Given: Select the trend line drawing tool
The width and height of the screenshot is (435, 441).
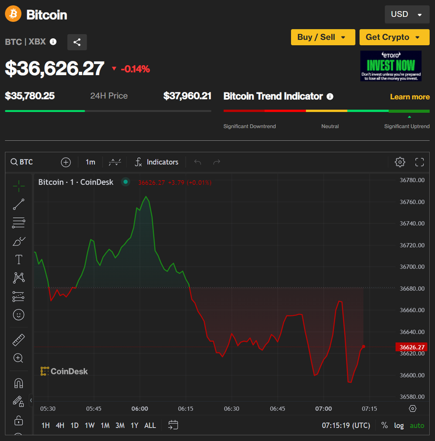Looking at the screenshot, I should pyautogui.click(x=18, y=204).
